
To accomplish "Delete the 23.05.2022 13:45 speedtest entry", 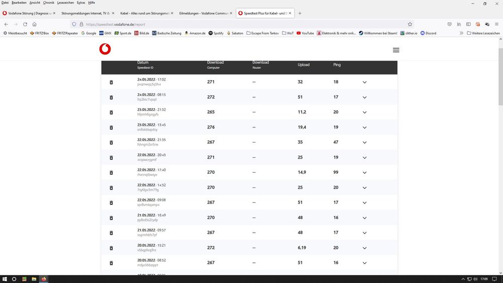I will 111,127.
